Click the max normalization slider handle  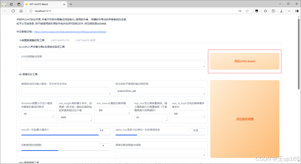[x=101, y=135]
